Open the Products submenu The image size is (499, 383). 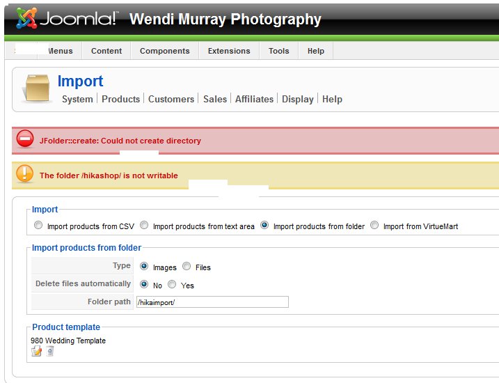120,99
